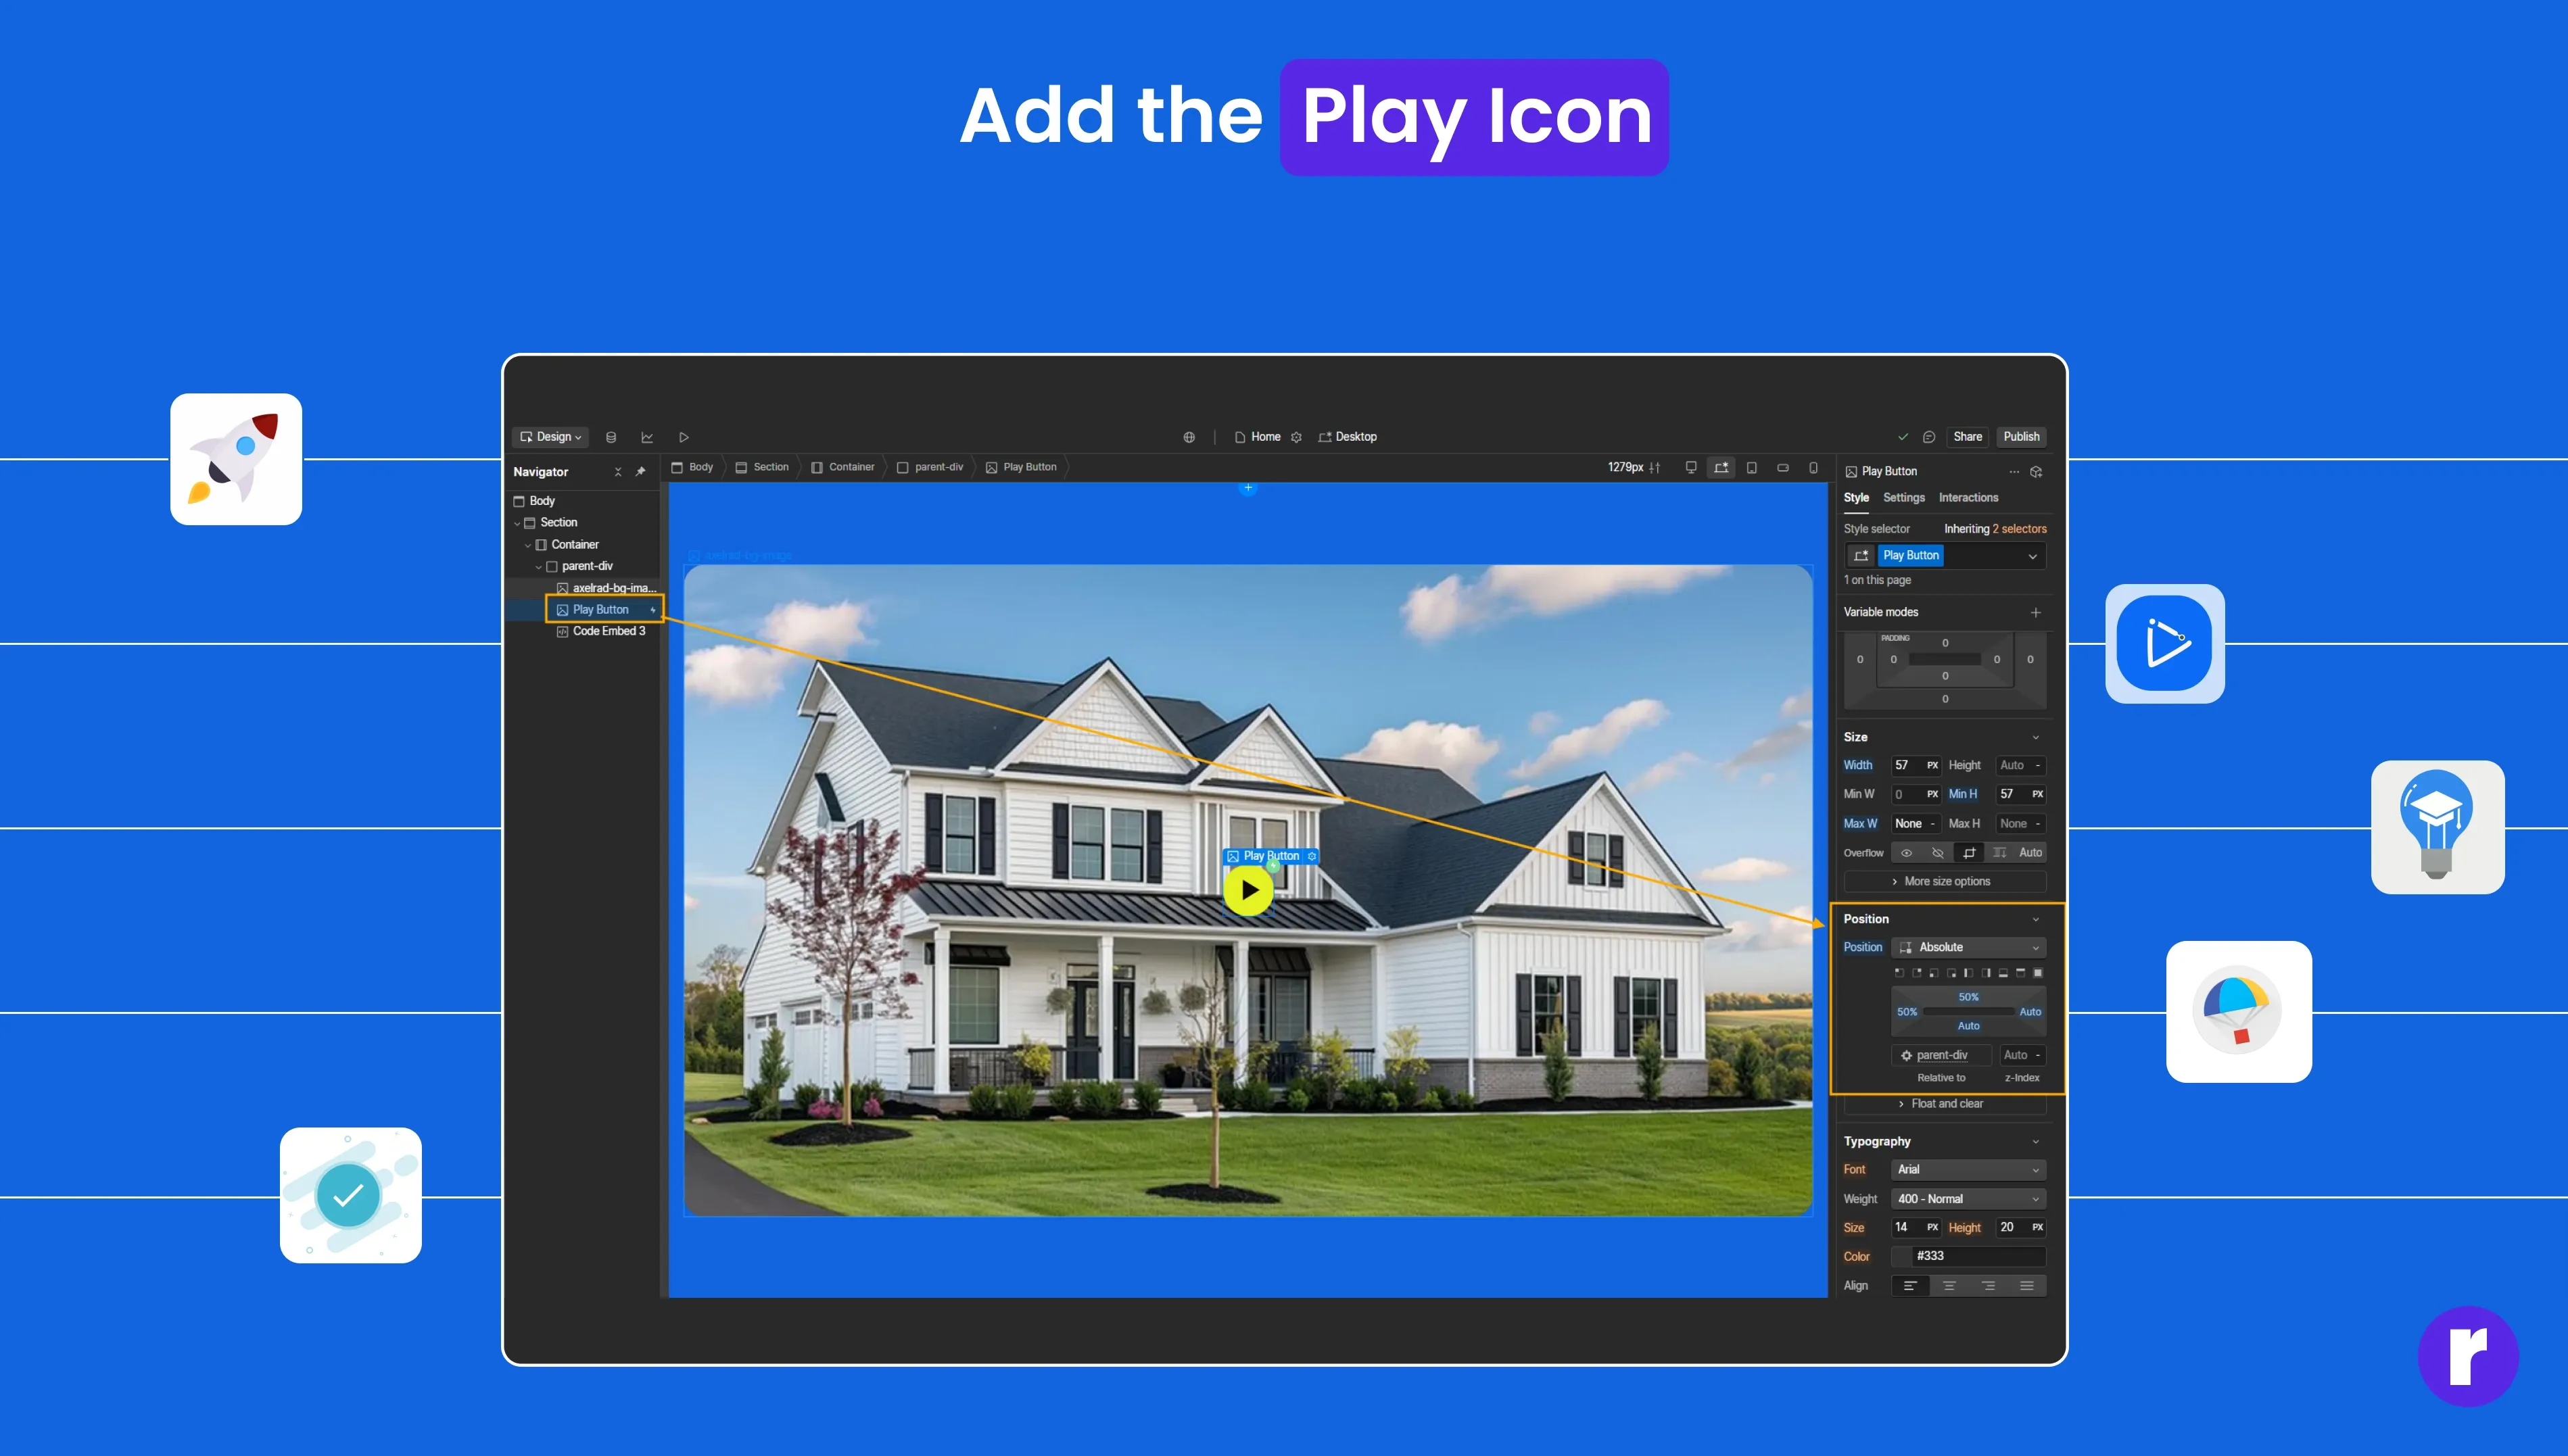
Task: Switch to large desktop monitor breakpoint
Action: click(x=1691, y=467)
